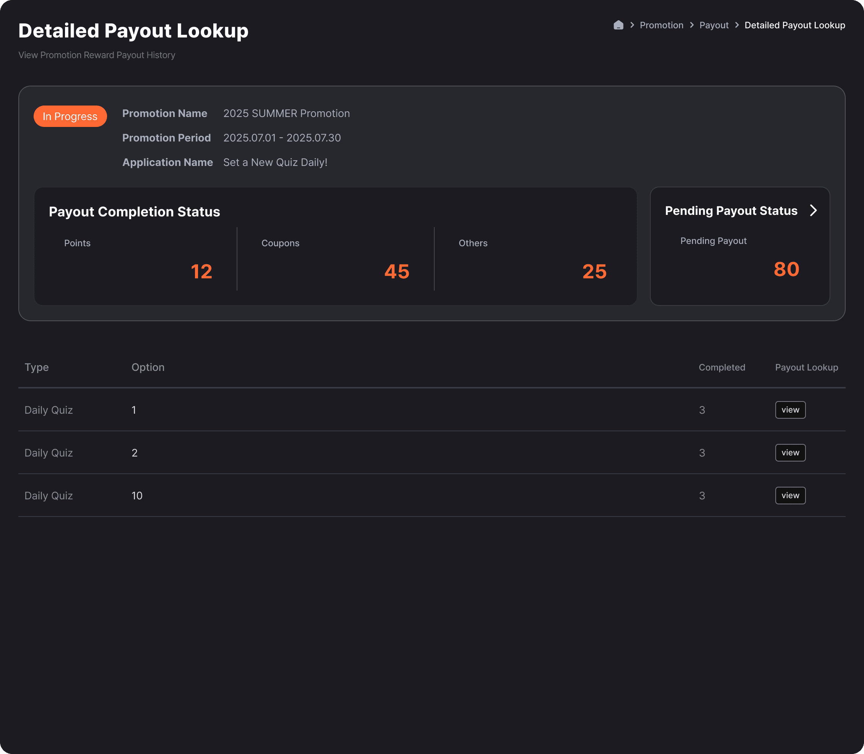Click the Payout Lookup column header

[806, 367]
